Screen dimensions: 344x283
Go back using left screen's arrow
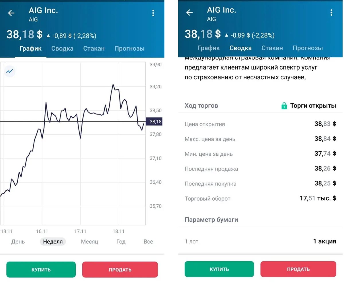coord(11,13)
